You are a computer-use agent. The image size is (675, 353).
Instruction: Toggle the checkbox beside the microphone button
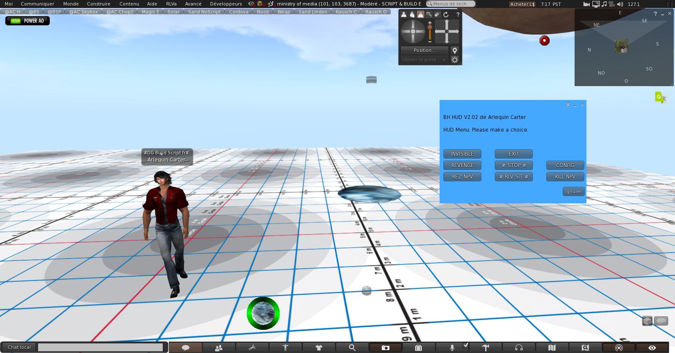tap(466, 345)
